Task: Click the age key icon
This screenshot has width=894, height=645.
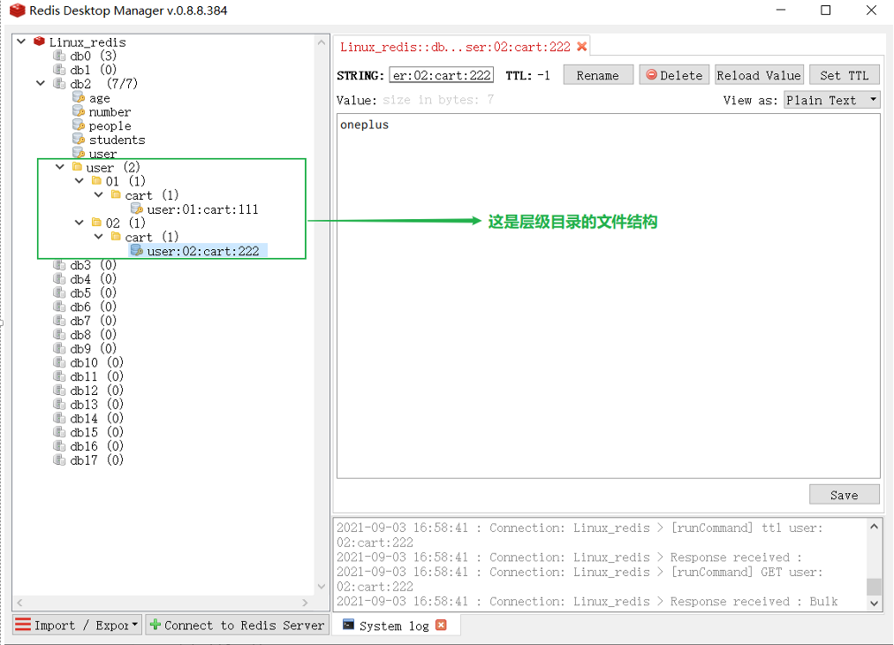Action: (79, 97)
